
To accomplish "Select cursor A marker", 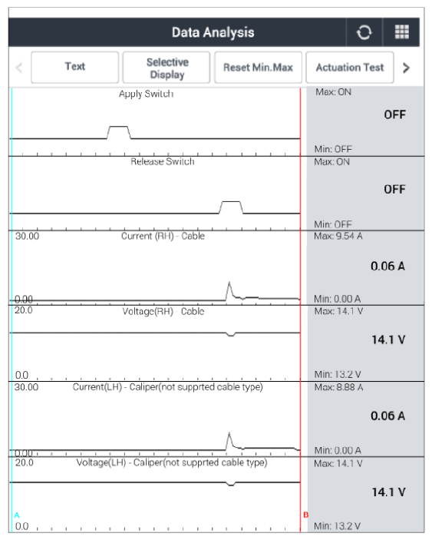I will click(x=17, y=515).
